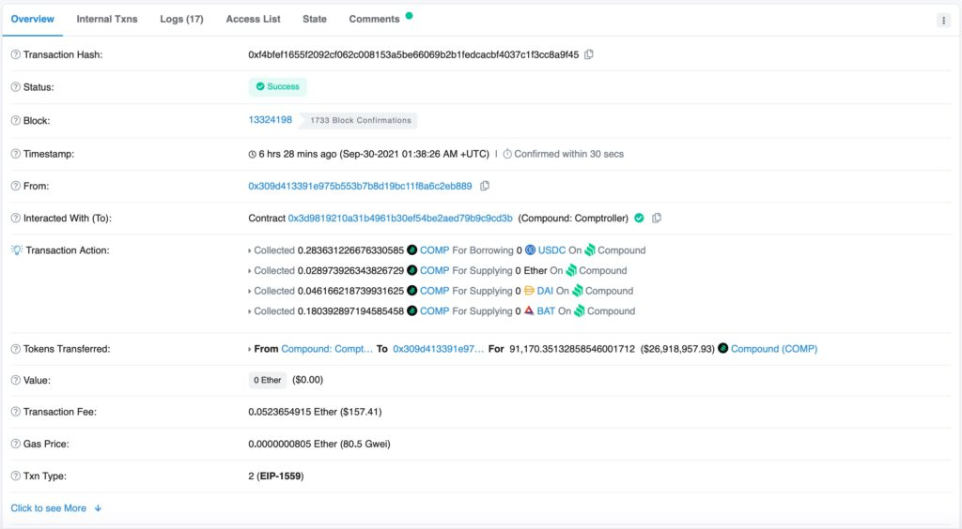Viewport: 962px width, 529px height.
Task: Open Compound: Compt... sender link
Action: pos(327,348)
